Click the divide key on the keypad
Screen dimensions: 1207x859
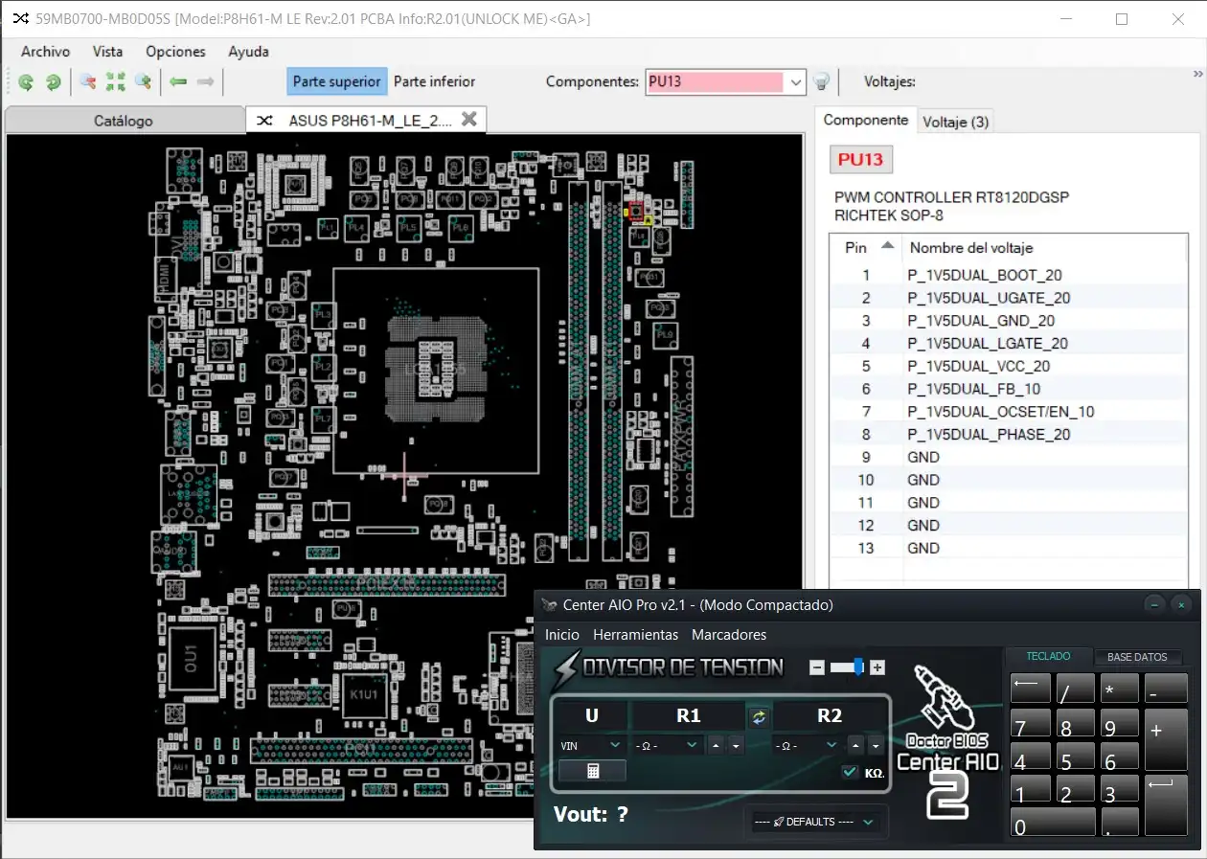click(x=1075, y=688)
